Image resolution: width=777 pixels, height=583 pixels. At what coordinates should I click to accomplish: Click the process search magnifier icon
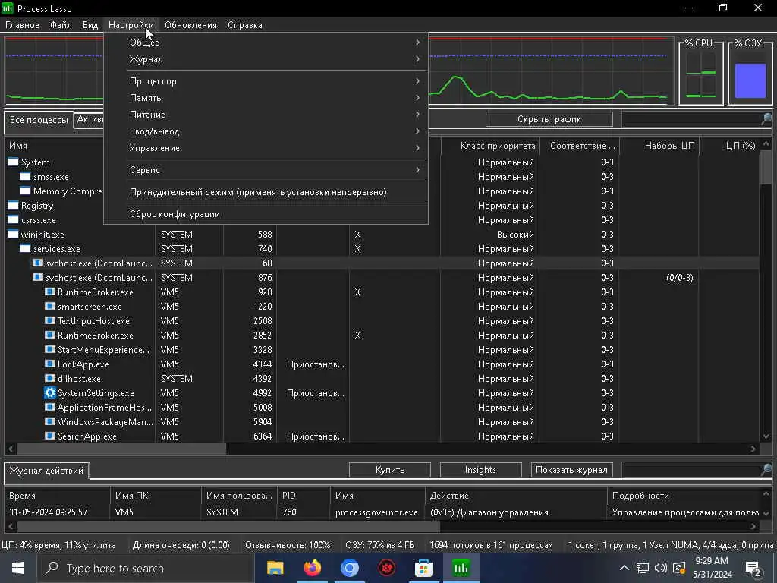[x=766, y=119]
